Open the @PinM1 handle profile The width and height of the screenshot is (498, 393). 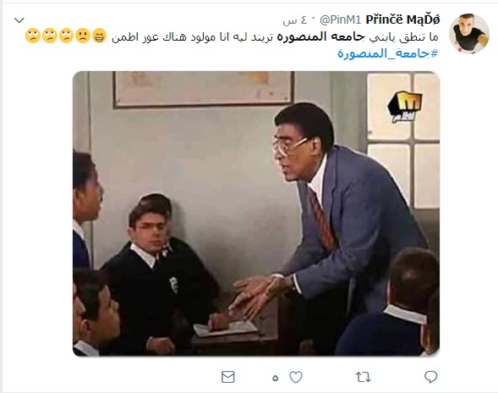click(340, 20)
